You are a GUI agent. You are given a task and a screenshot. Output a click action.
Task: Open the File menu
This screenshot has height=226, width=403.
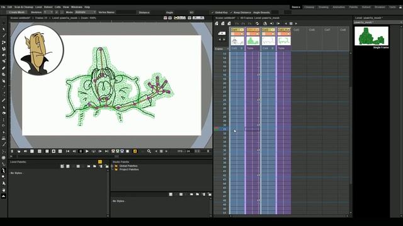[x=3, y=7]
